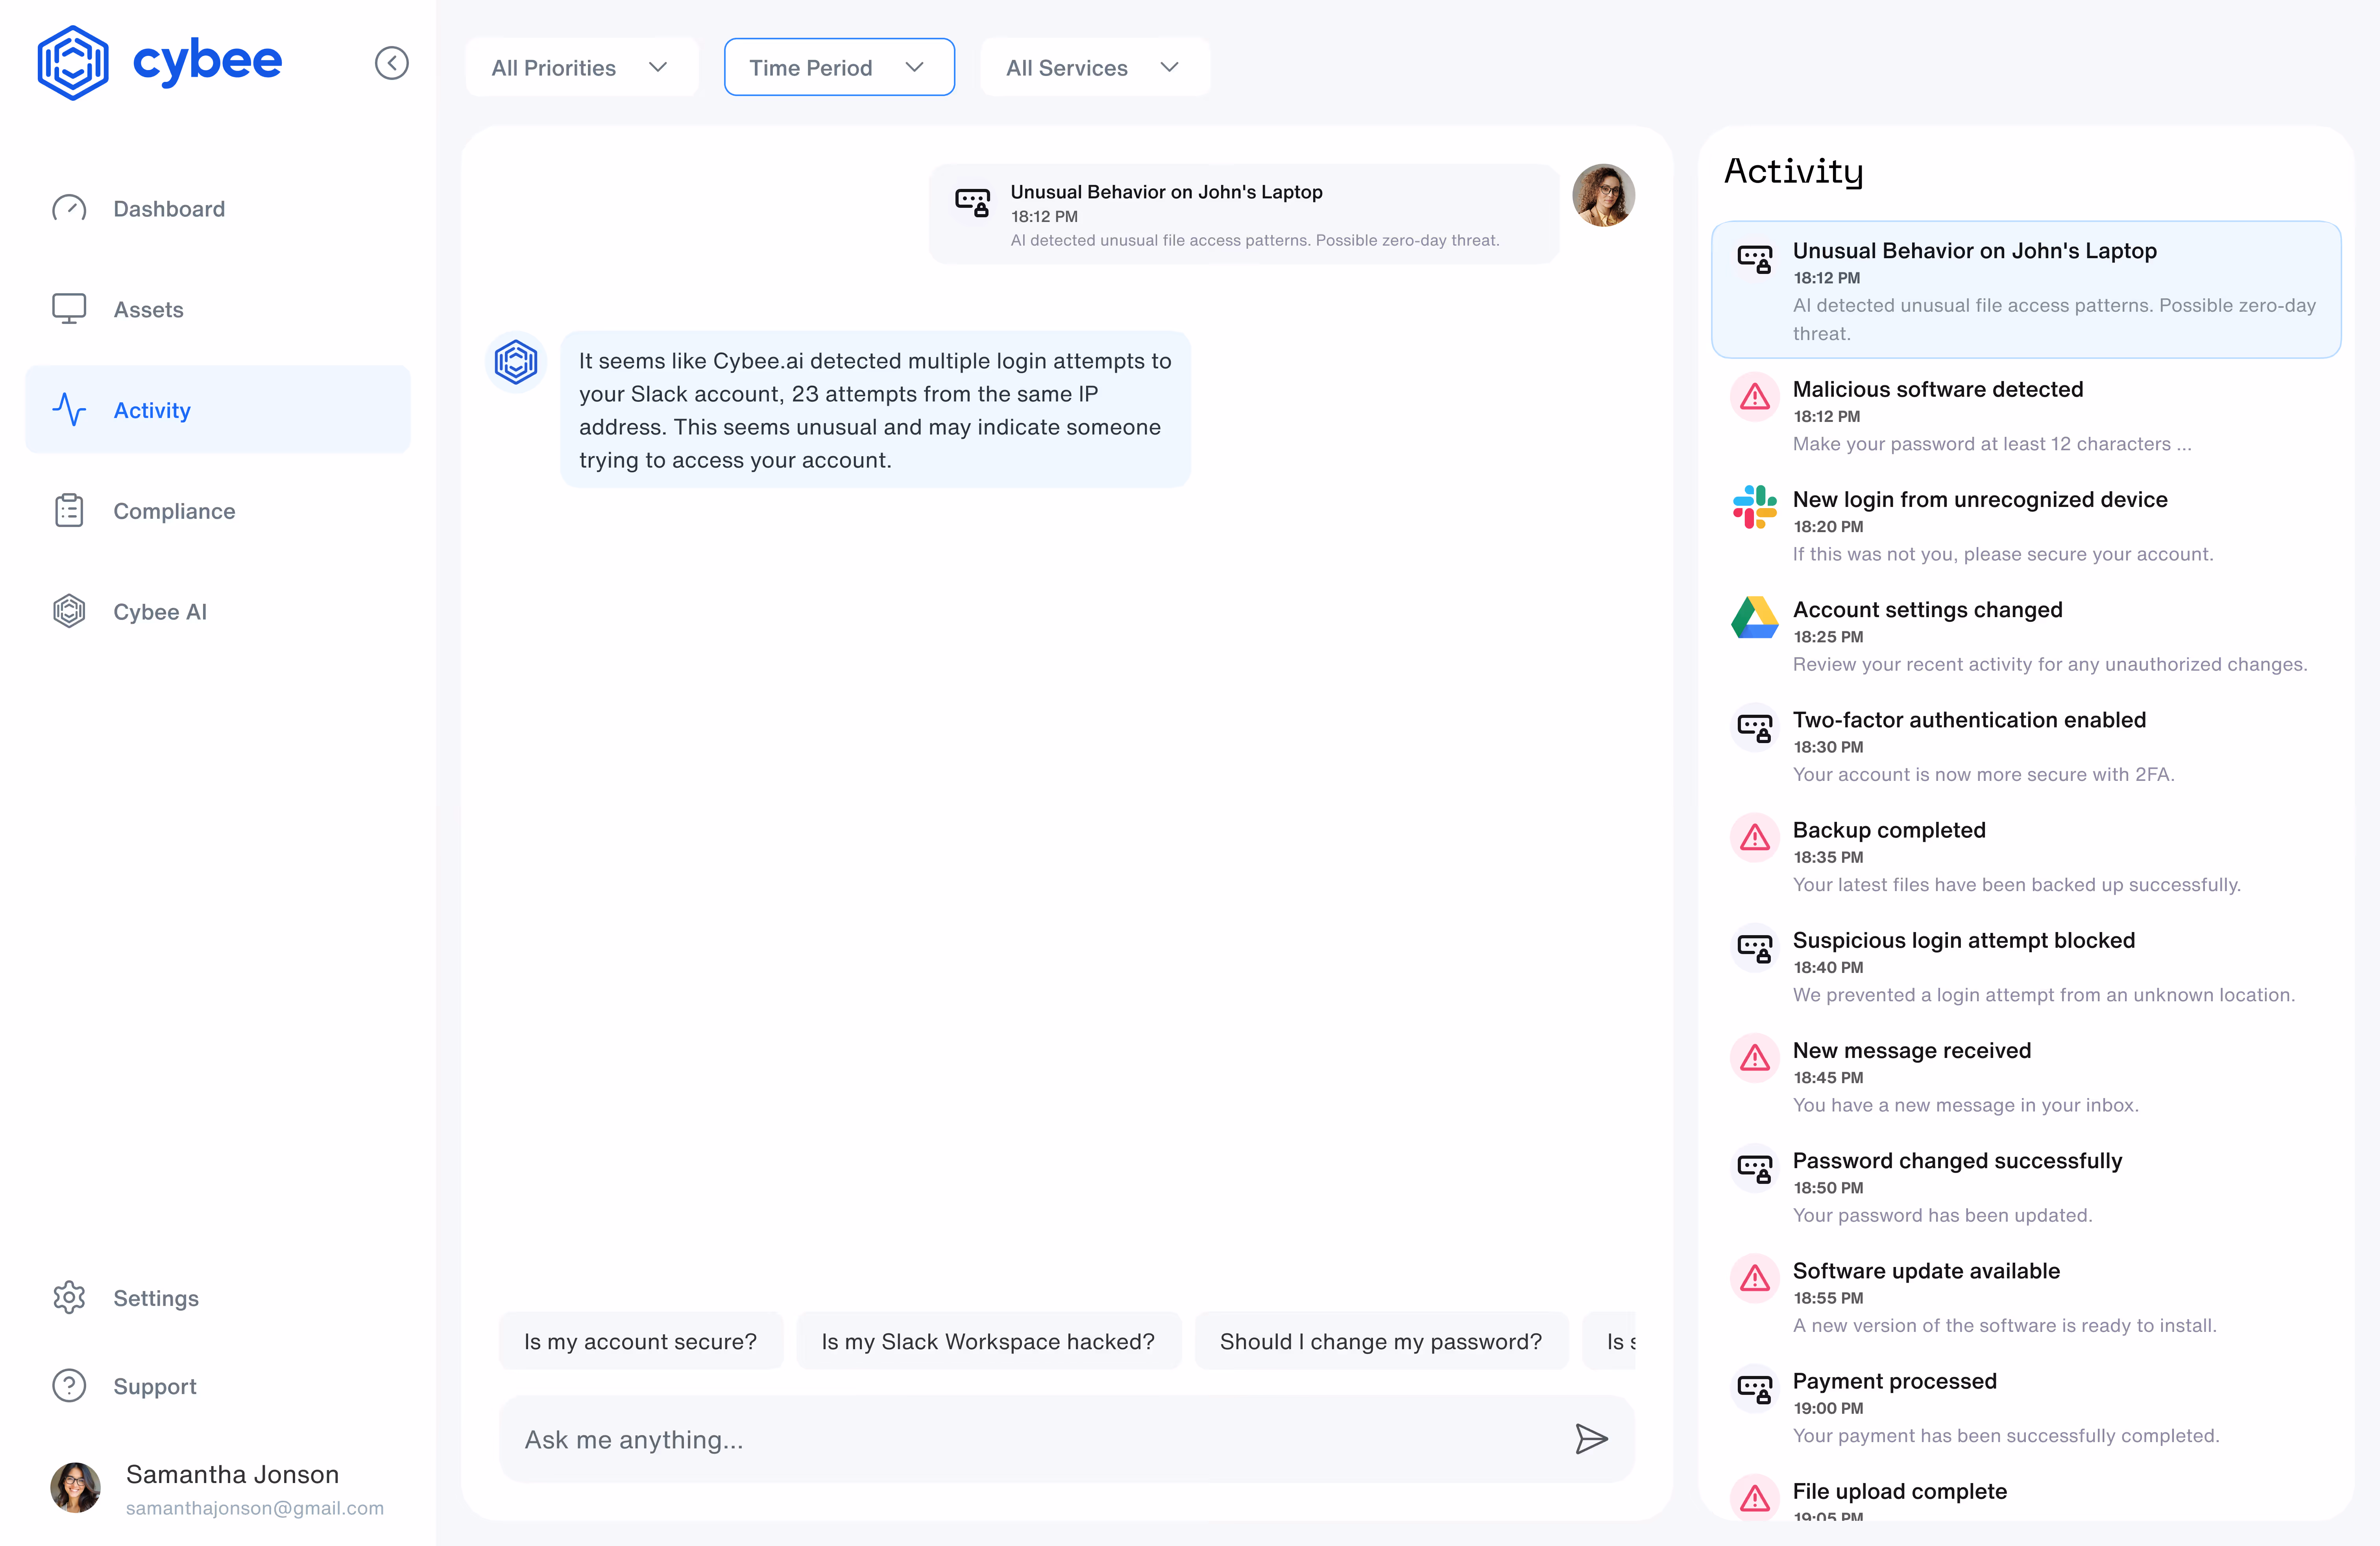Open Support via the question mark icon

click(69, 1385)
